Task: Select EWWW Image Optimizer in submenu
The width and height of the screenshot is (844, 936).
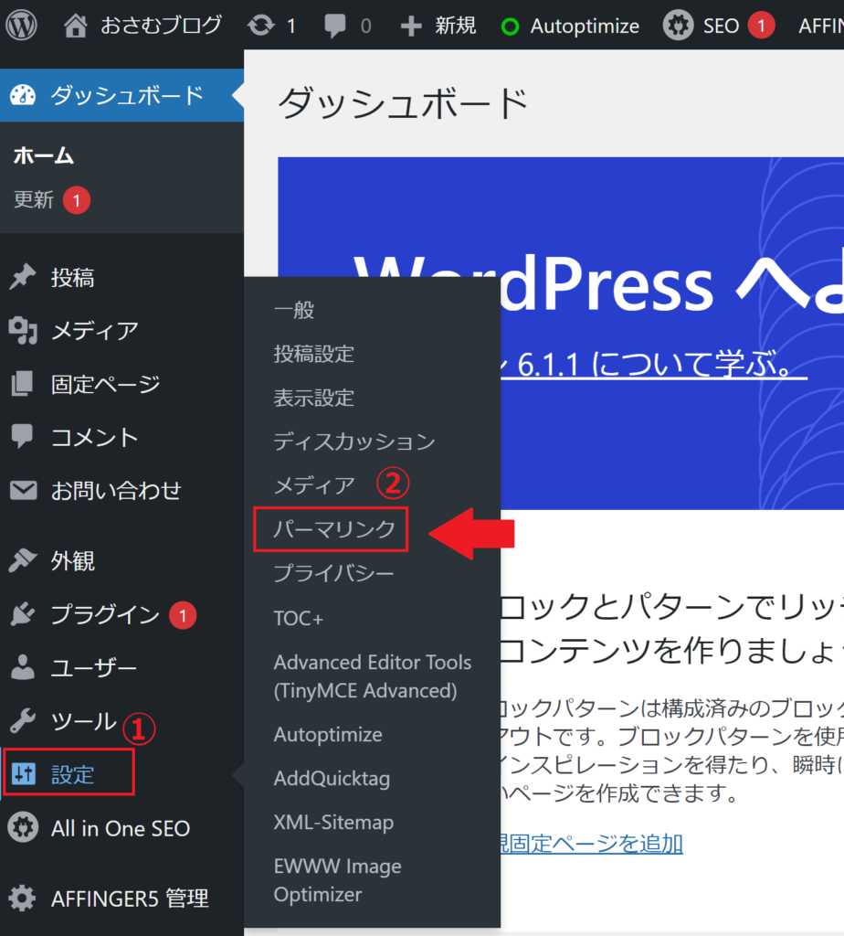Action: (338, 880)
